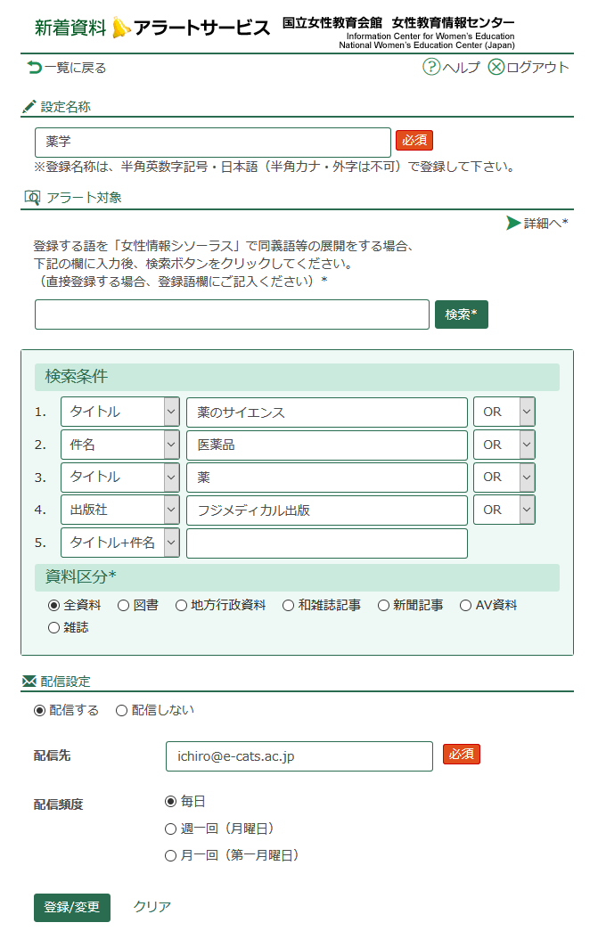Click the return arrow icon beside 一覧に戻る
598x939 pixels.
(x=35, y=68)
